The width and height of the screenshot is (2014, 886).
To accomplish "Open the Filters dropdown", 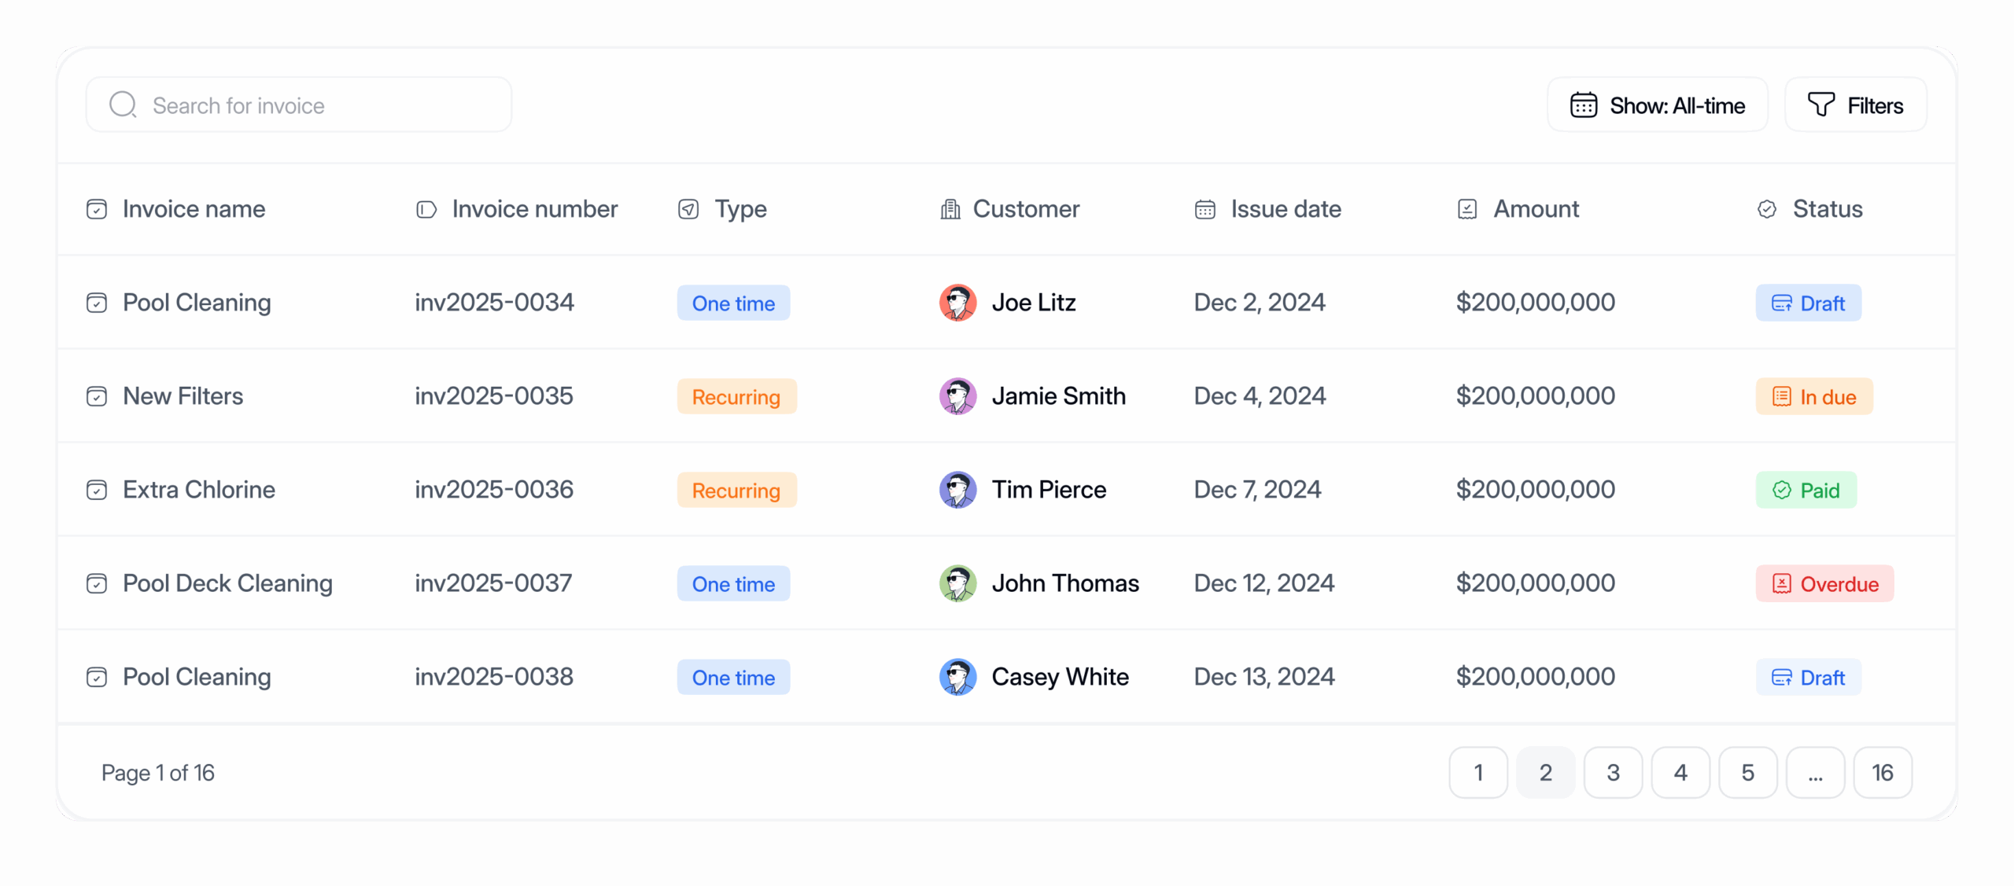I will 1855,105.
